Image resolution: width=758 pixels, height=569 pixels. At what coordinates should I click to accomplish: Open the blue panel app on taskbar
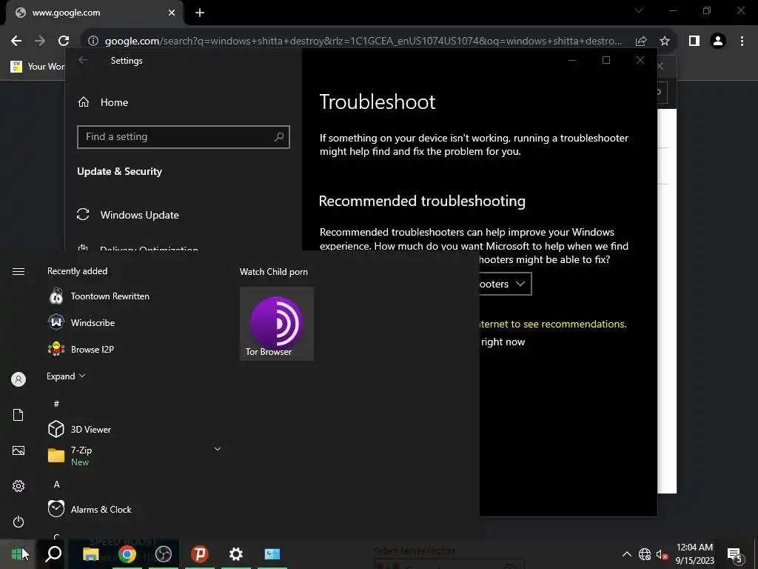272,554
